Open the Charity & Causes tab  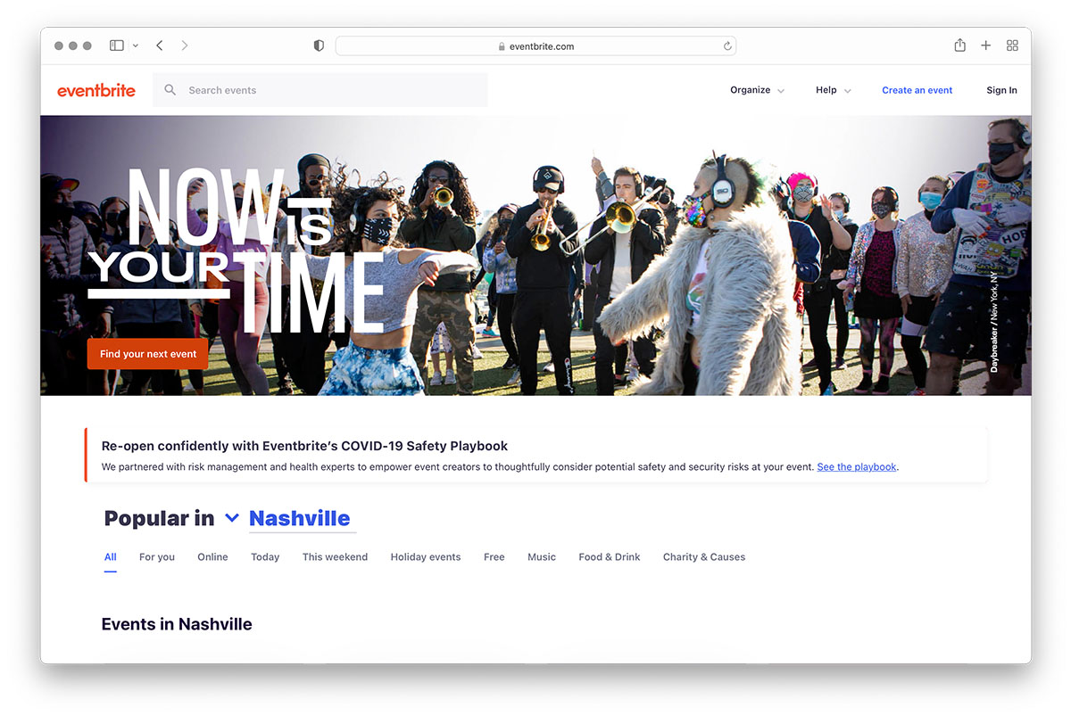(x=704, y=557)
